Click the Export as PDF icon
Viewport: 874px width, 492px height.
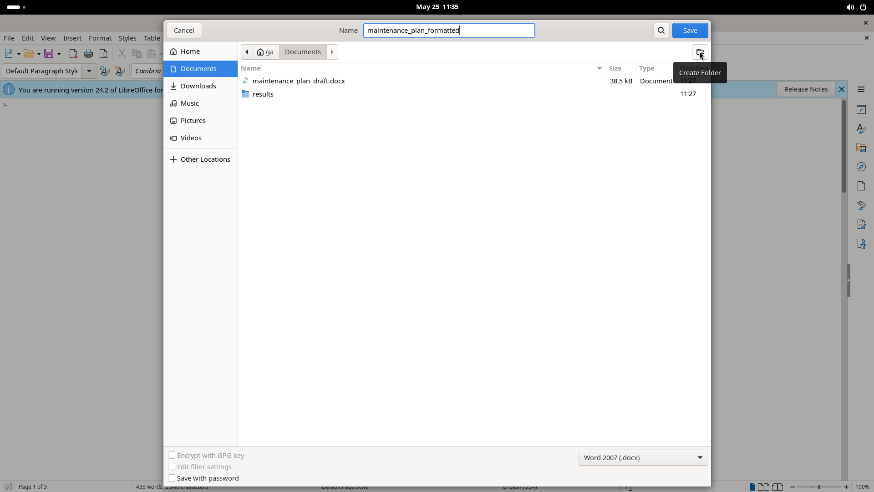click(x=73, y=54)
